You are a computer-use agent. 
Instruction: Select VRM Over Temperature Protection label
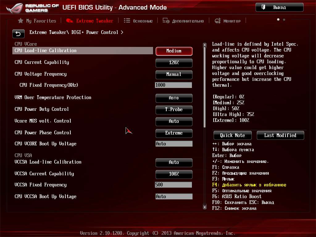click(53, 98)
